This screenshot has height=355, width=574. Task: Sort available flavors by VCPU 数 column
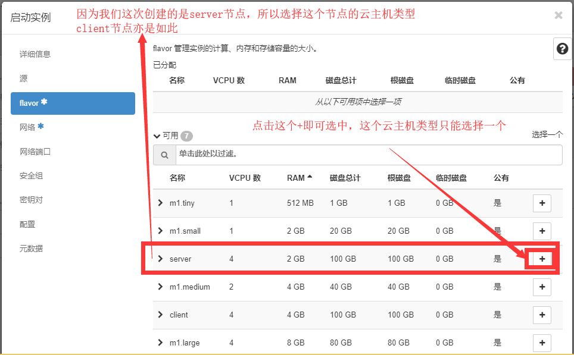245,178
